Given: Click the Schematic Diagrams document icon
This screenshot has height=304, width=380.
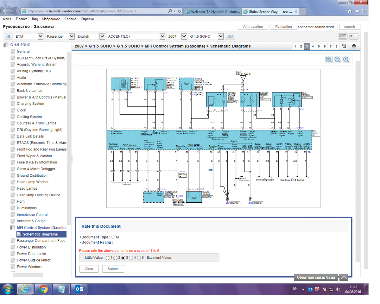Looking at the screenshot, I should pos(19,234).
